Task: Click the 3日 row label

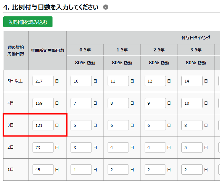Action: coord(11,125)
